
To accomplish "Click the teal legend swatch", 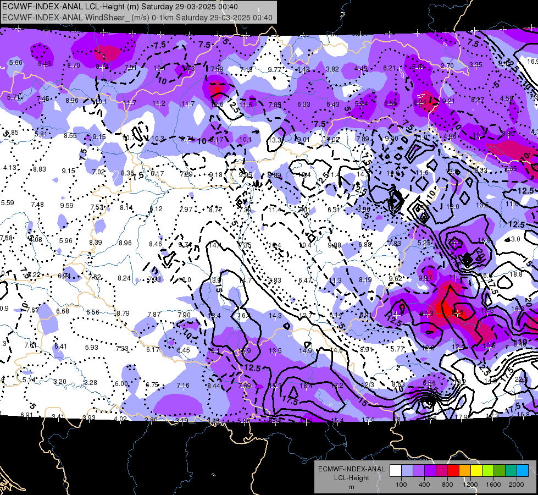I will 511,471.
